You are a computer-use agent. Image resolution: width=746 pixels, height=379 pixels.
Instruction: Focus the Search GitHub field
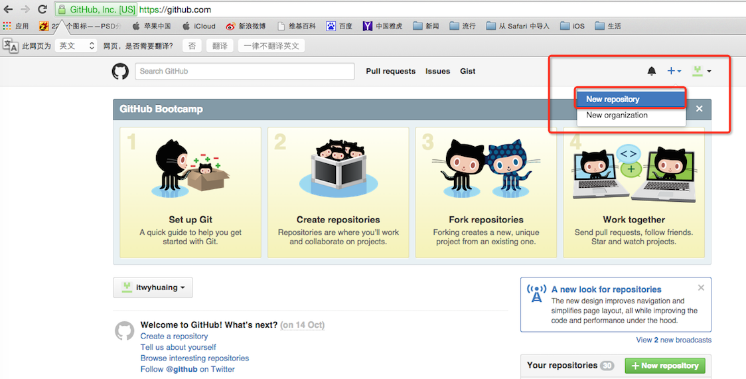coord(244,71)
